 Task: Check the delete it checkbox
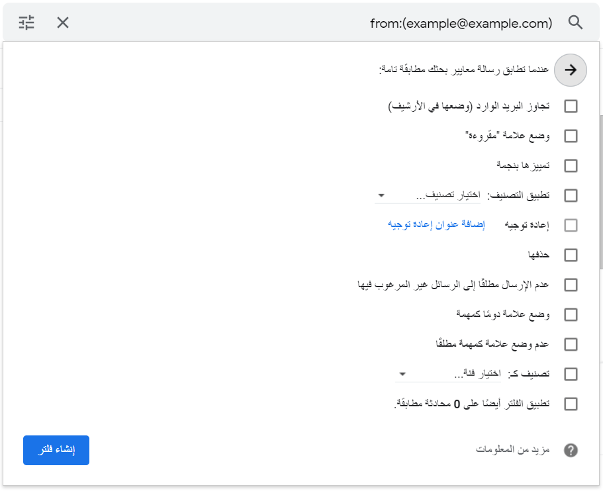(x=571, y=255)
